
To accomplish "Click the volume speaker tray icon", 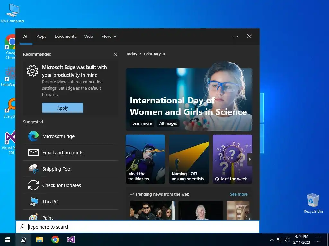I will point(287,240).
